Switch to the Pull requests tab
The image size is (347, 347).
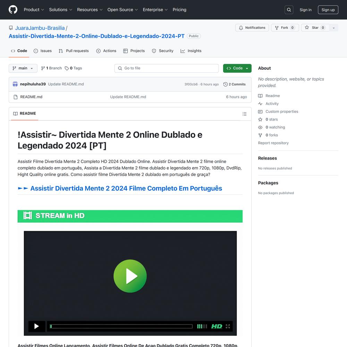click(74, 51)
